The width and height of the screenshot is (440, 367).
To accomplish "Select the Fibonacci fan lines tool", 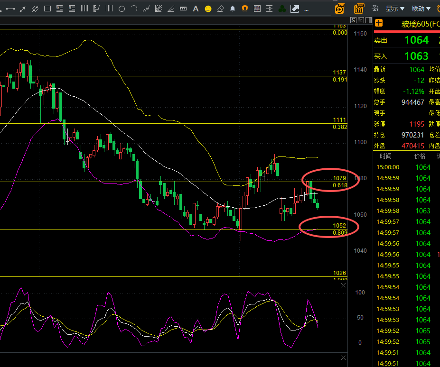I will (x=159, y=9).
